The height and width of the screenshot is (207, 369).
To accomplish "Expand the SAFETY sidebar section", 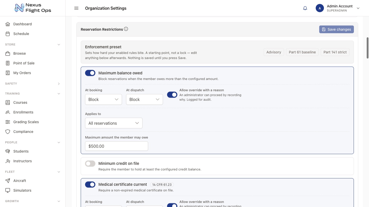I will click(59, 84).
